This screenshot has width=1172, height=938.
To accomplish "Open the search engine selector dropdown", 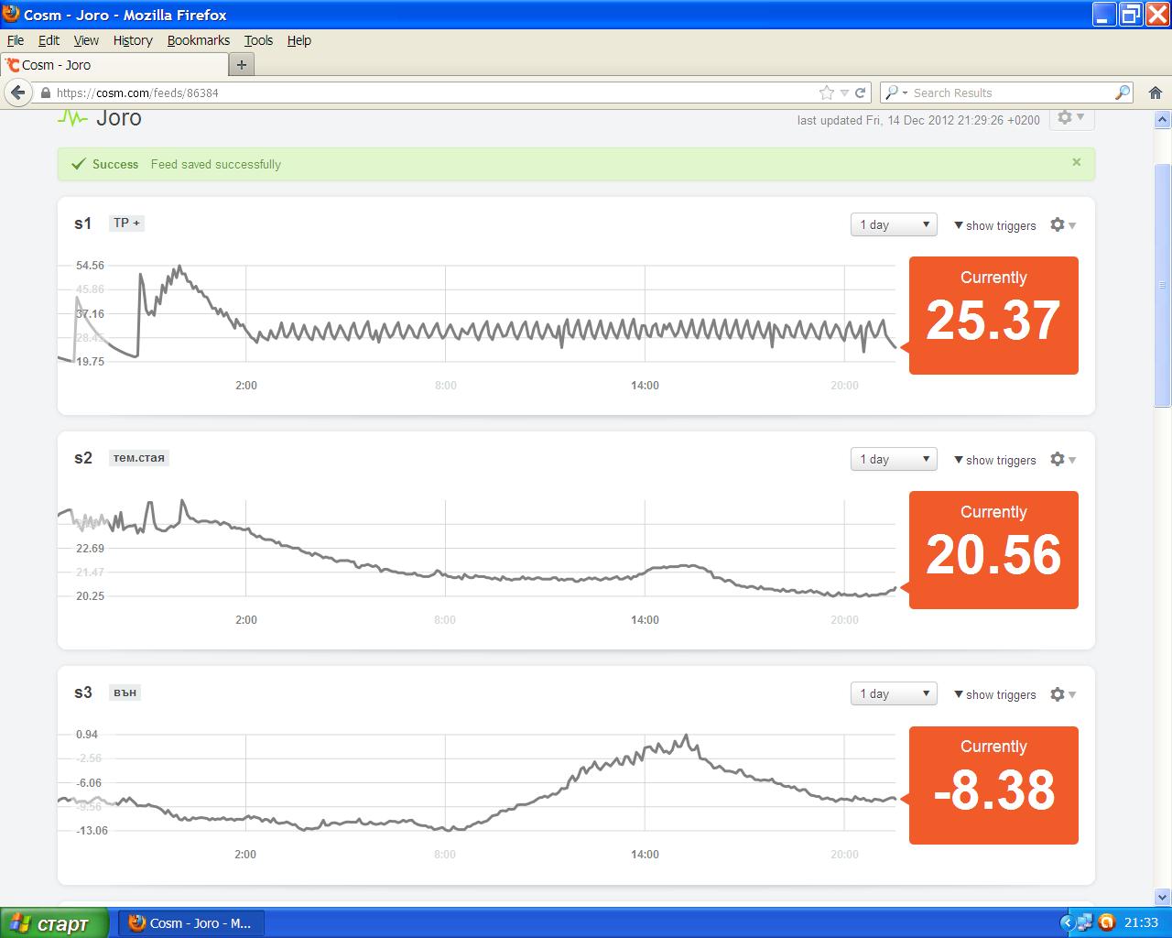I will click(x=896, y=93).
